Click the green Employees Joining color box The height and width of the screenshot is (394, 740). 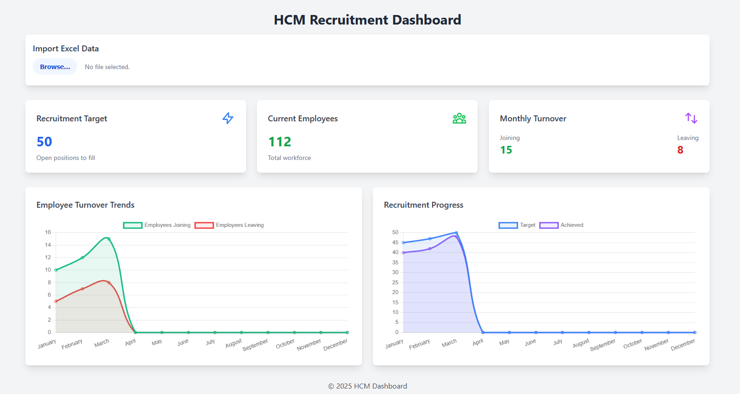pos(133,225)
